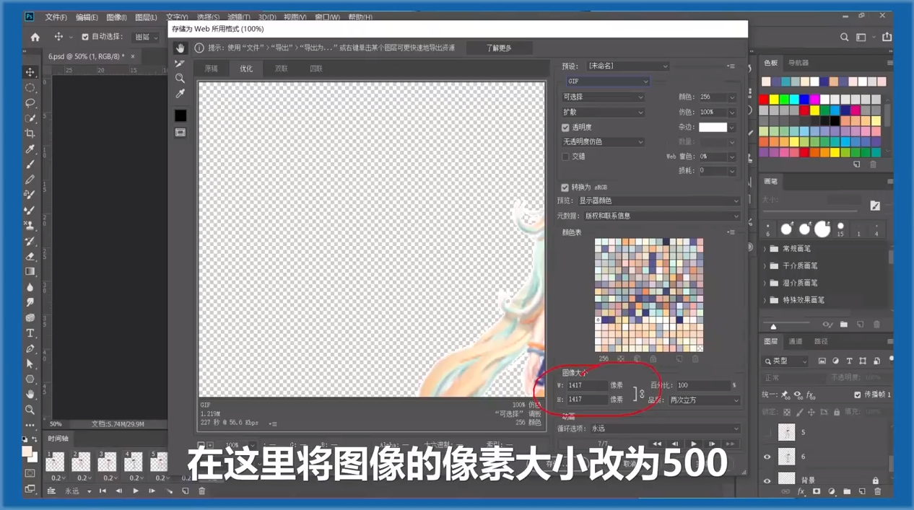Select the Brush tool in left toolbar
This screenshot has height=510, width=914.
(30, 164)
